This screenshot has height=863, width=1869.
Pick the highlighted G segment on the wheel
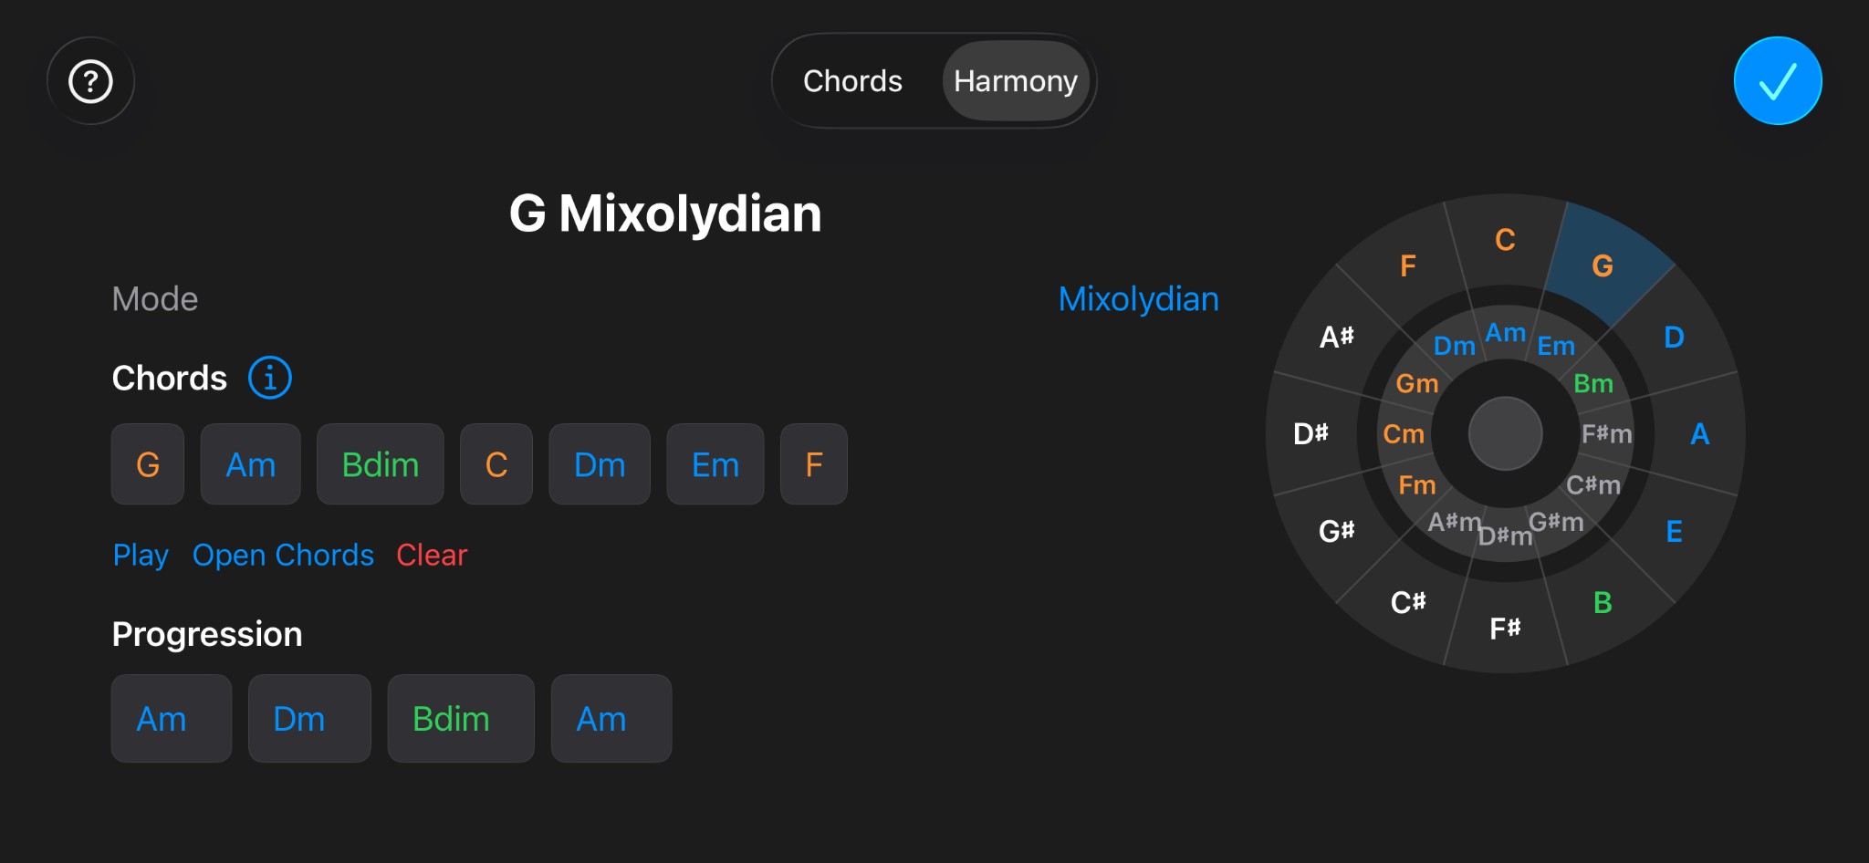pos(1603,265)
